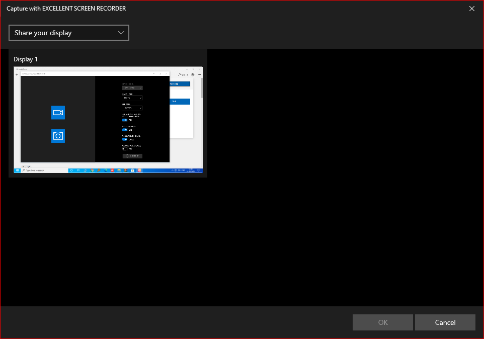Screen dimensions: 484x339
Task: Click the Cancel button
Action: [x=445, y=322]
